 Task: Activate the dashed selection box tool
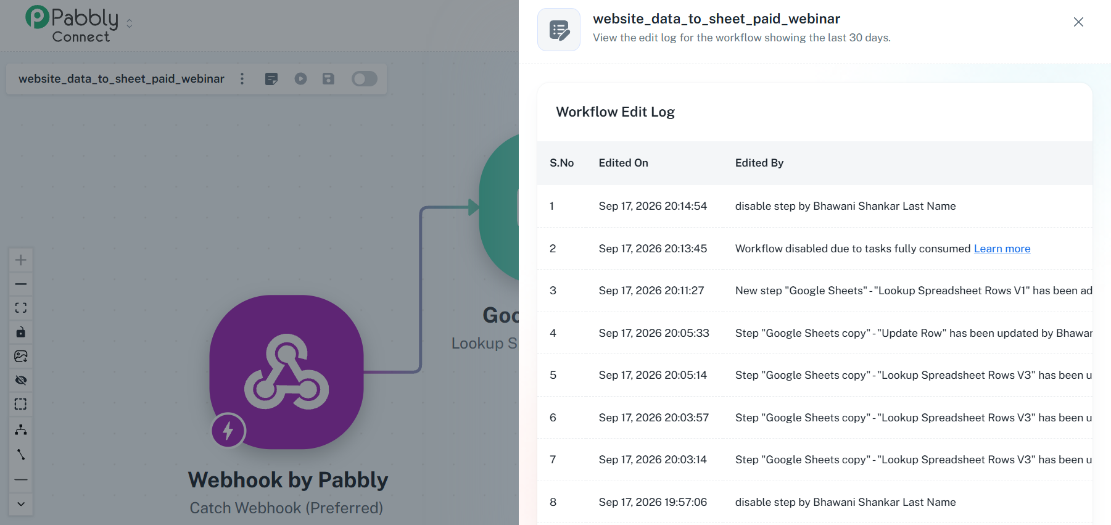click(21, 404)
